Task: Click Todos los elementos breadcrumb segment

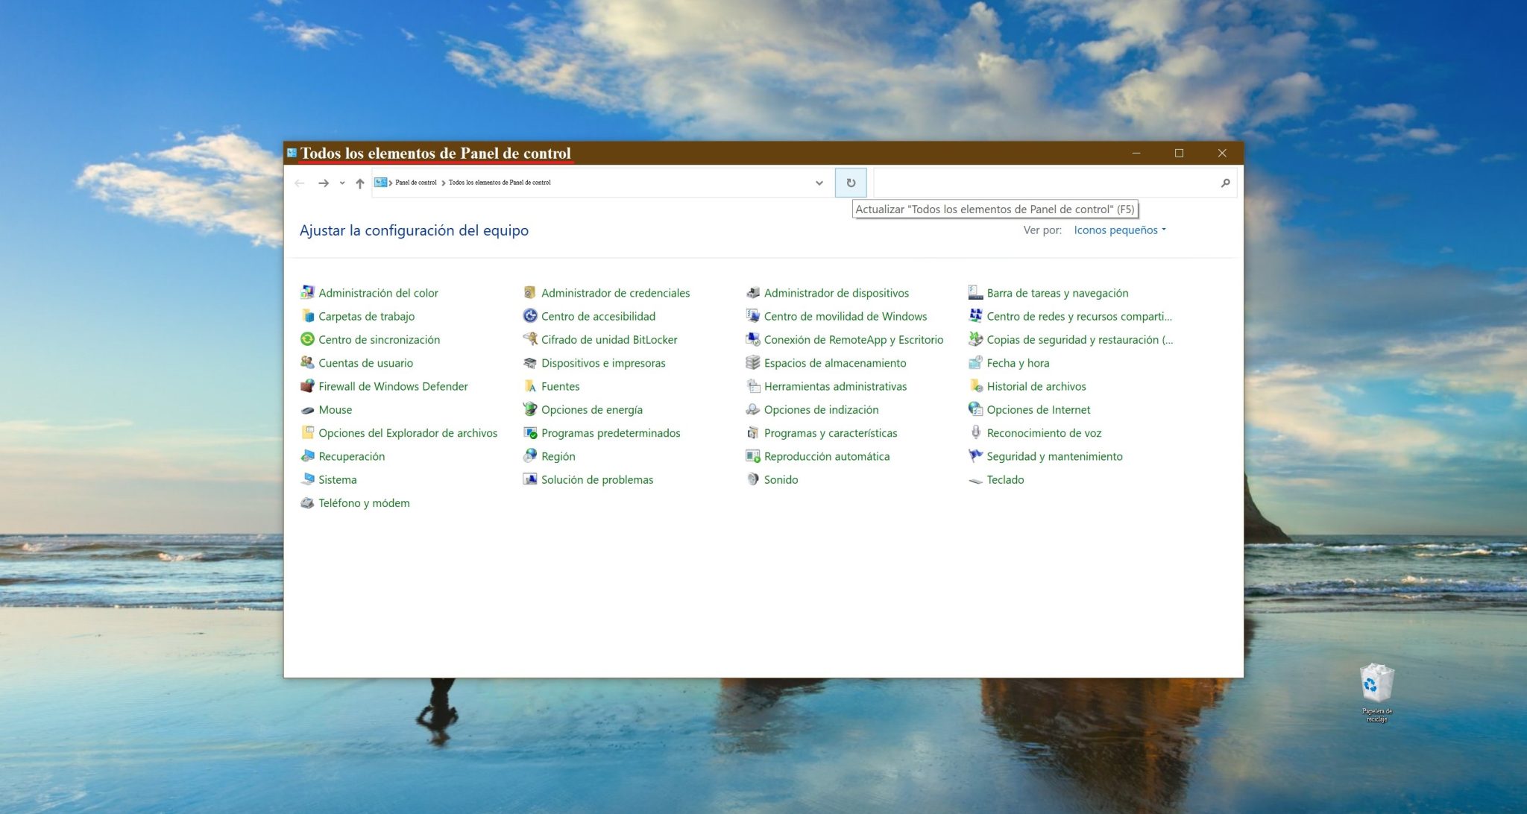Action: 500,183
